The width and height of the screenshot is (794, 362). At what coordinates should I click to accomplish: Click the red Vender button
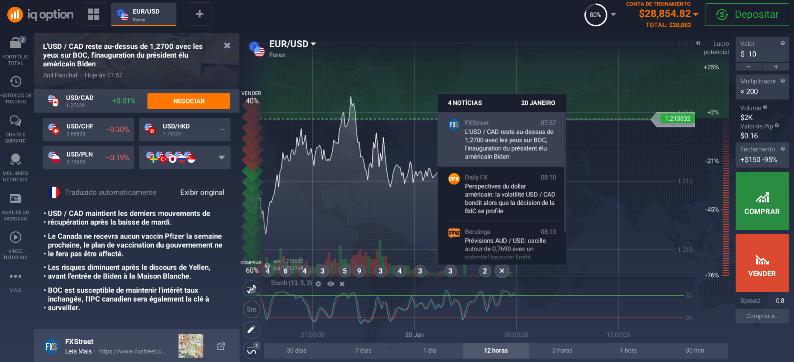[x=762, y=263]
